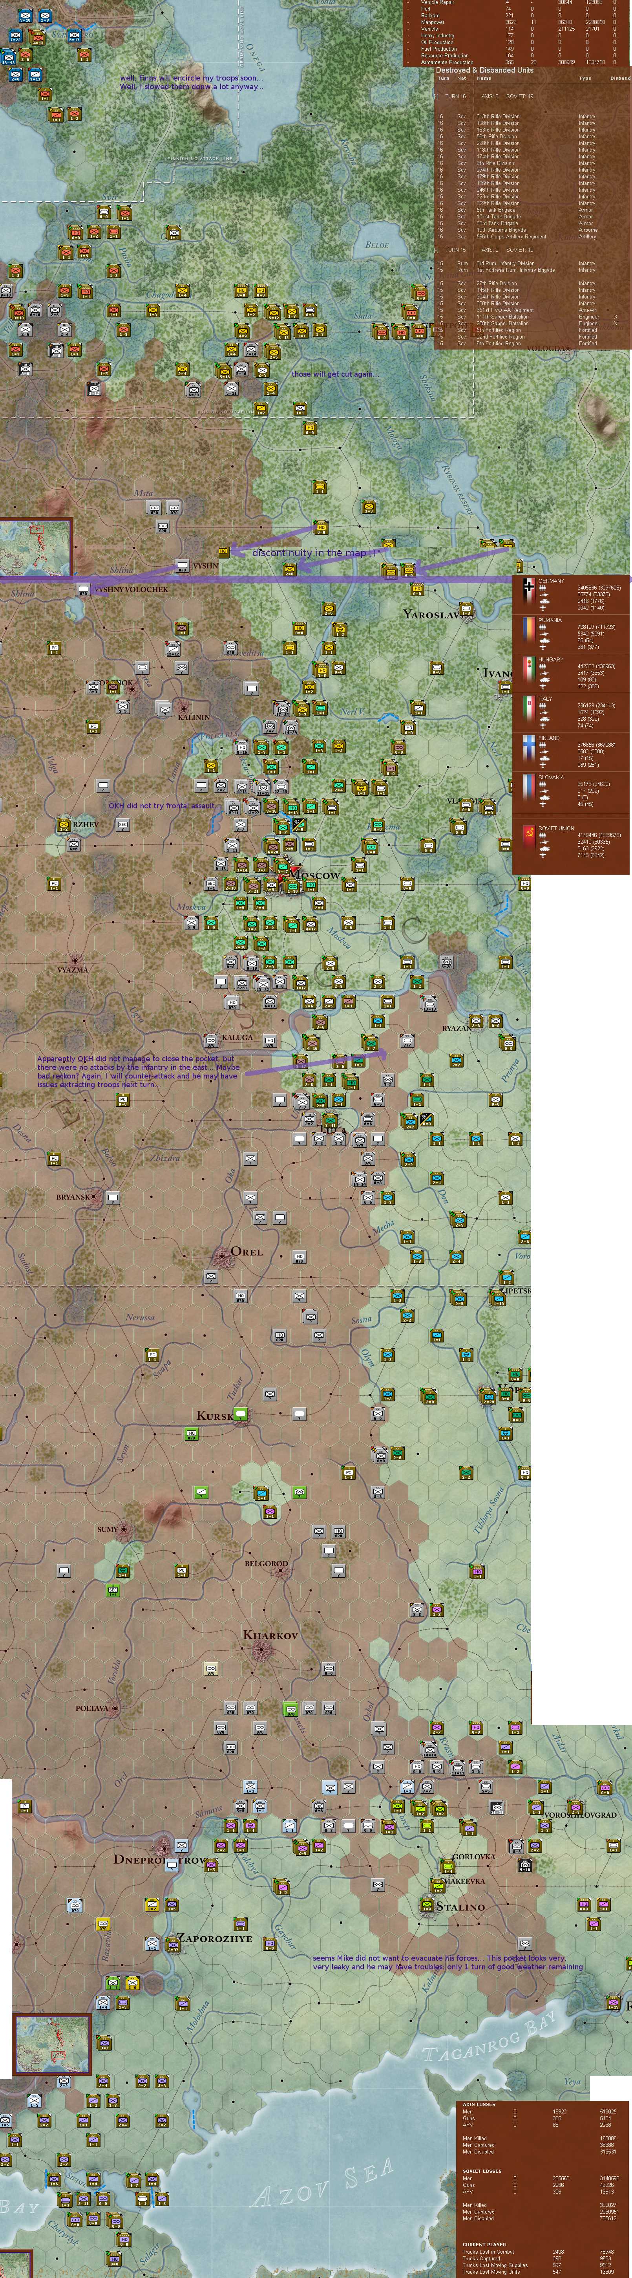Sort destroyed units by Turn column
The width and height of the screenshot is (632, 2278).
pyautogui.click(x=444, y=78)
